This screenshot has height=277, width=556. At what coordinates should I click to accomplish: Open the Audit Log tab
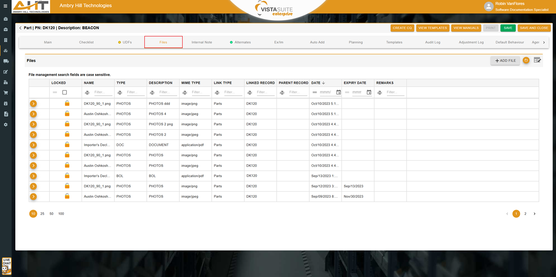432,42
